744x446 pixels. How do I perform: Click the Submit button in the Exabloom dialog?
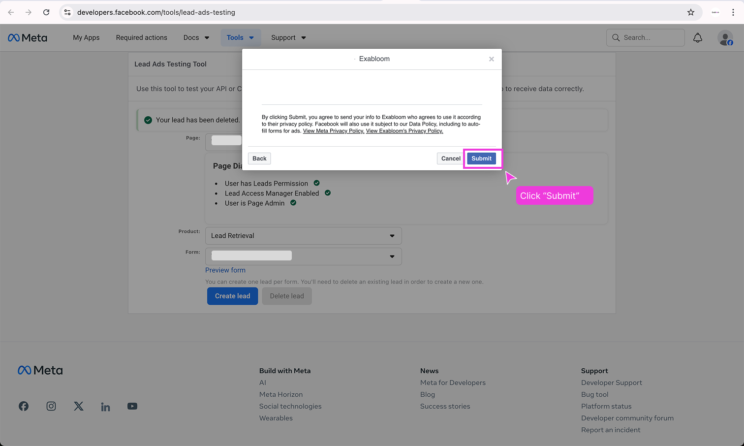pos(481,159)
